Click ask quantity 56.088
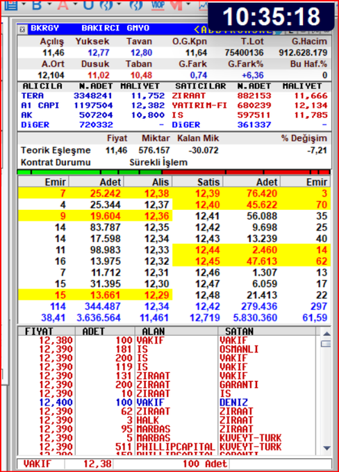Viewport: 339px width, 472px height. 262,216
